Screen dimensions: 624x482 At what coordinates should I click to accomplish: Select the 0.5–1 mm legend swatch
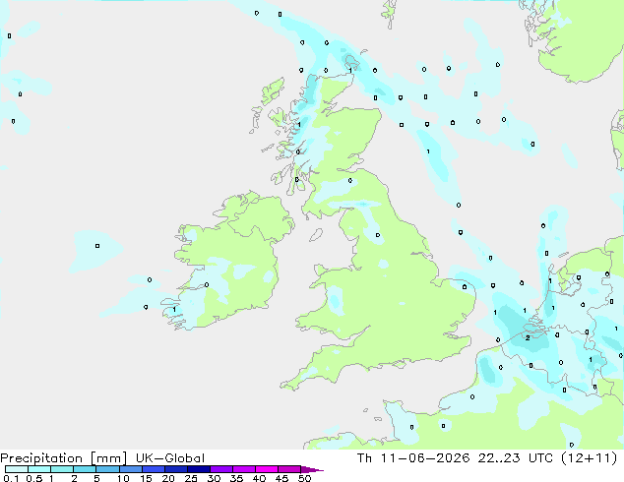(39, 469)
